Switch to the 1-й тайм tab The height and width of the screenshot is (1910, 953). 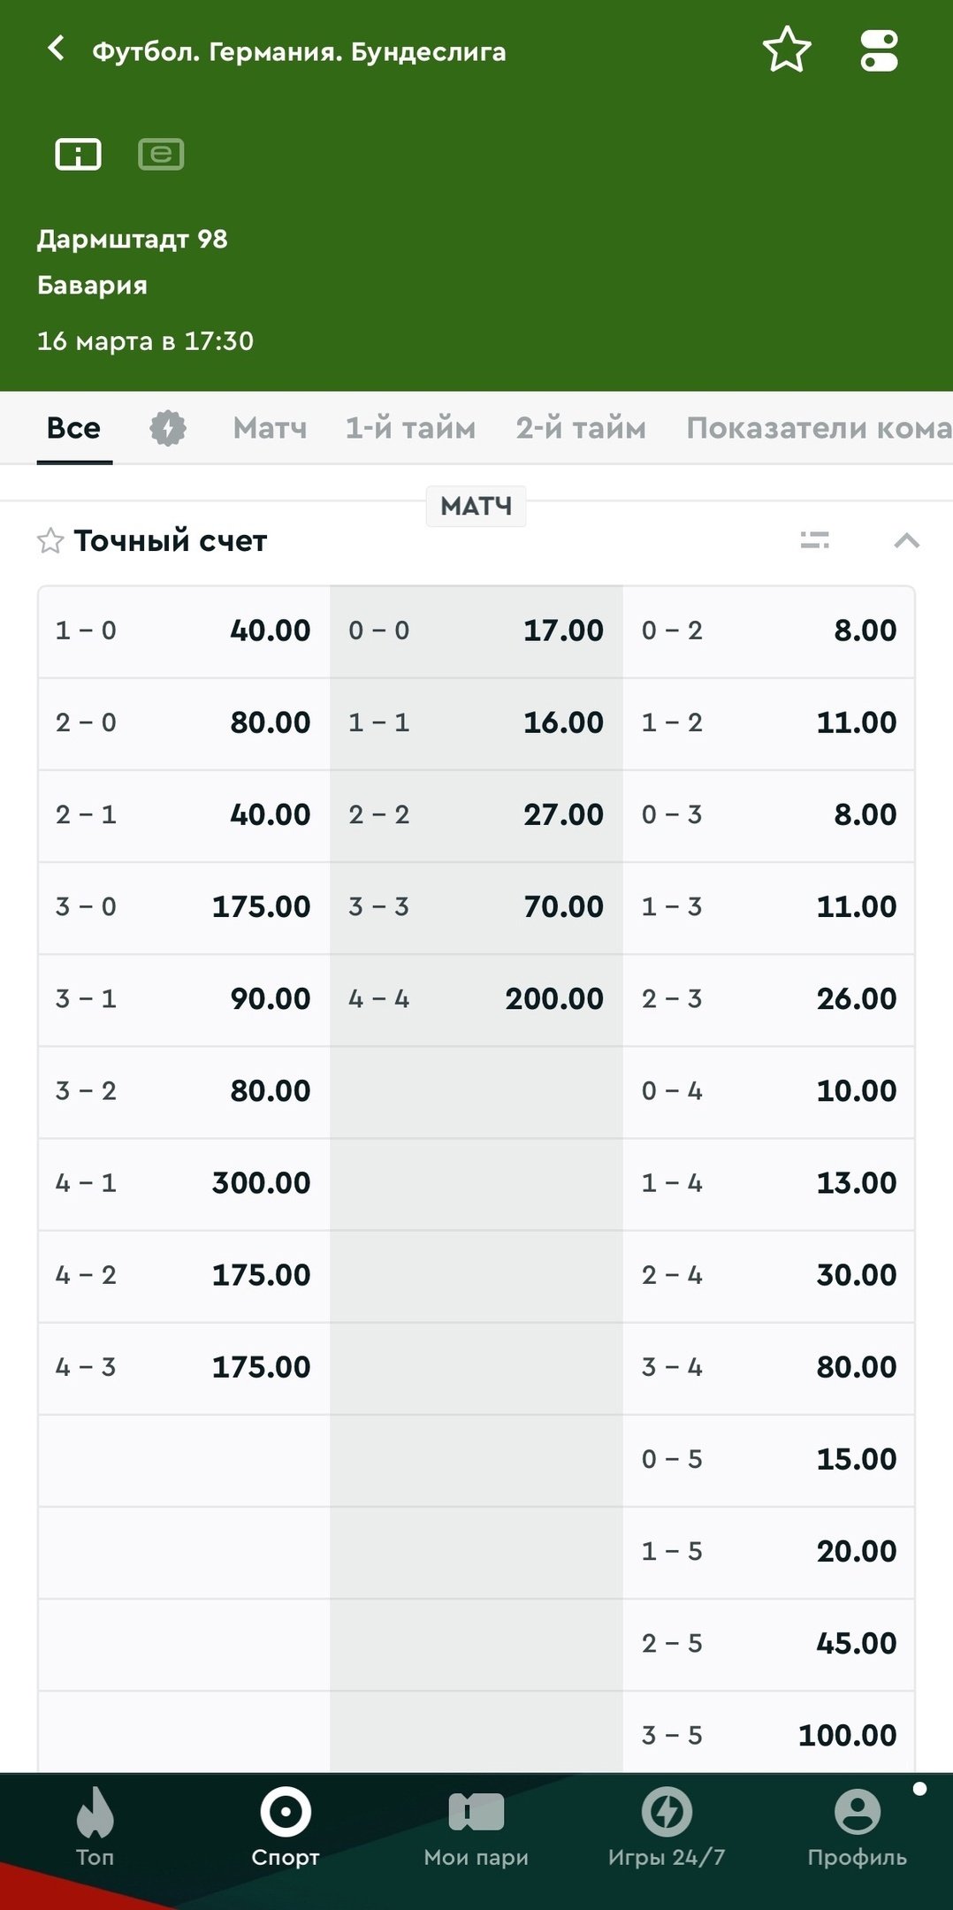(410, 429)
